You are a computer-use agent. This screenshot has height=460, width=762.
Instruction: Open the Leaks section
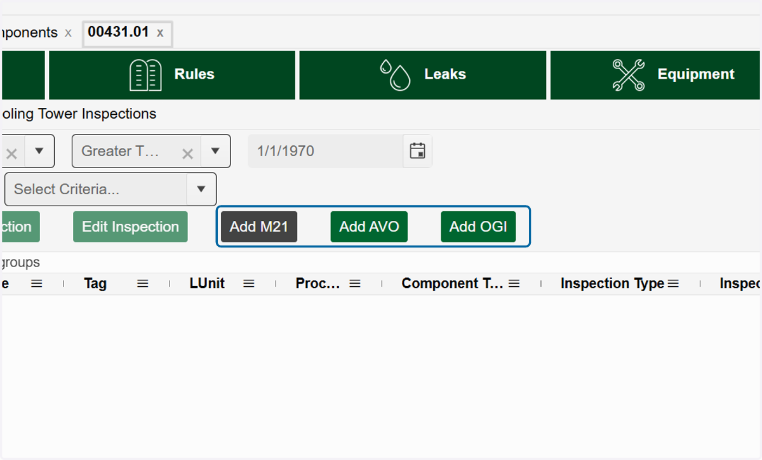coord(423,75)
